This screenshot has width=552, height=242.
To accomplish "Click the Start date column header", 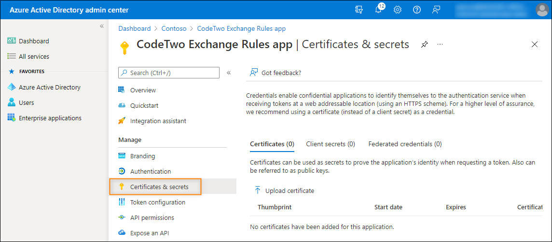I will 388,207.
